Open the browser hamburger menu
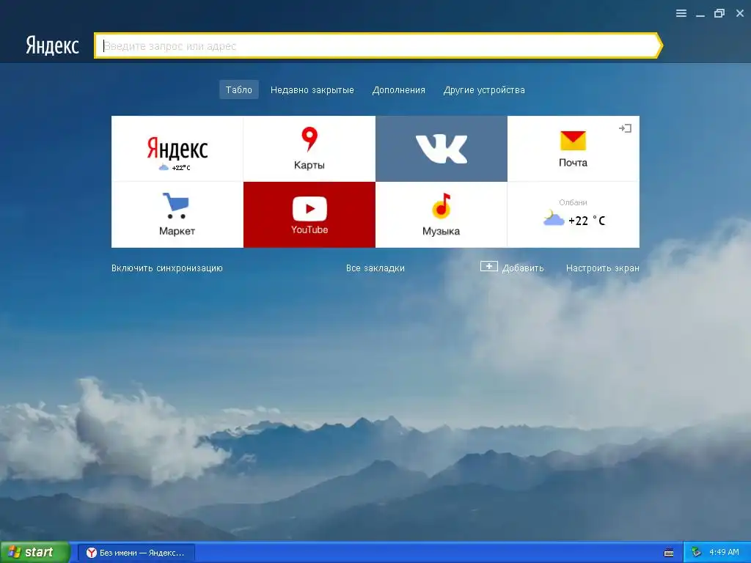Screen dimensions: 751x563 pos(681,13)
